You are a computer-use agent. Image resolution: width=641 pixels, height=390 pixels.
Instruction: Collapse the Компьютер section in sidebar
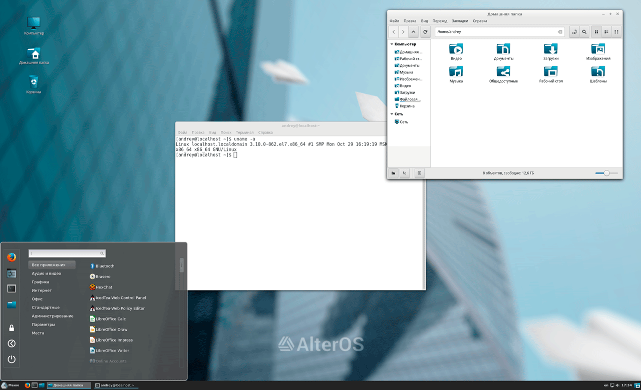pos(392,44)
